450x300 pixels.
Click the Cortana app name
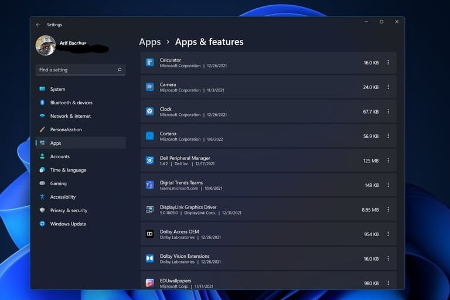point(168,134)
